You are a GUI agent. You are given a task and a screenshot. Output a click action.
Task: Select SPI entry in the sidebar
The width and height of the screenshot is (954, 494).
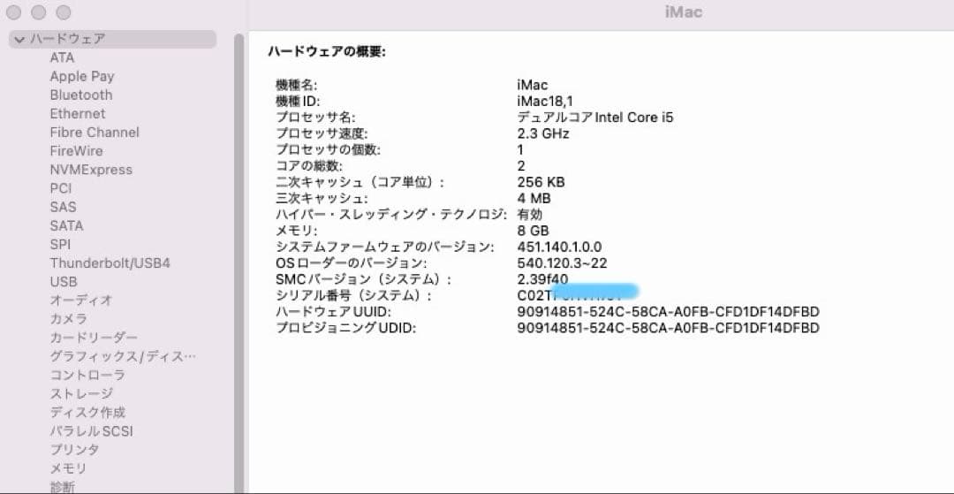[60, 245]
